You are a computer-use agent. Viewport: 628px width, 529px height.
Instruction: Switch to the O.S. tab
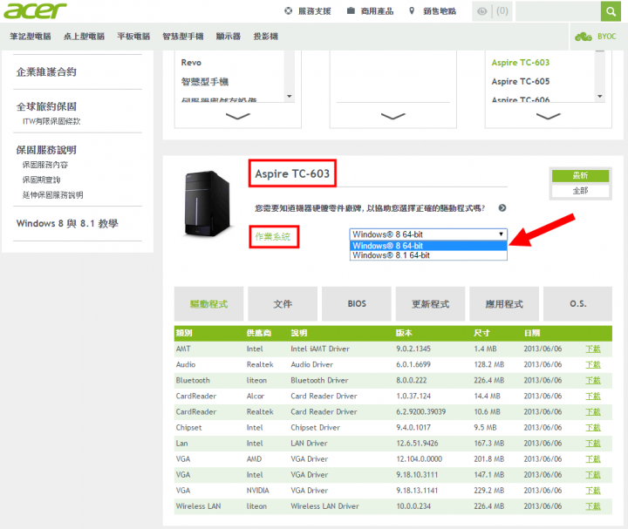(577, 303)
